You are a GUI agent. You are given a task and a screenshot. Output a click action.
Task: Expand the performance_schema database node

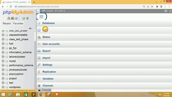(x=3, y=65)
